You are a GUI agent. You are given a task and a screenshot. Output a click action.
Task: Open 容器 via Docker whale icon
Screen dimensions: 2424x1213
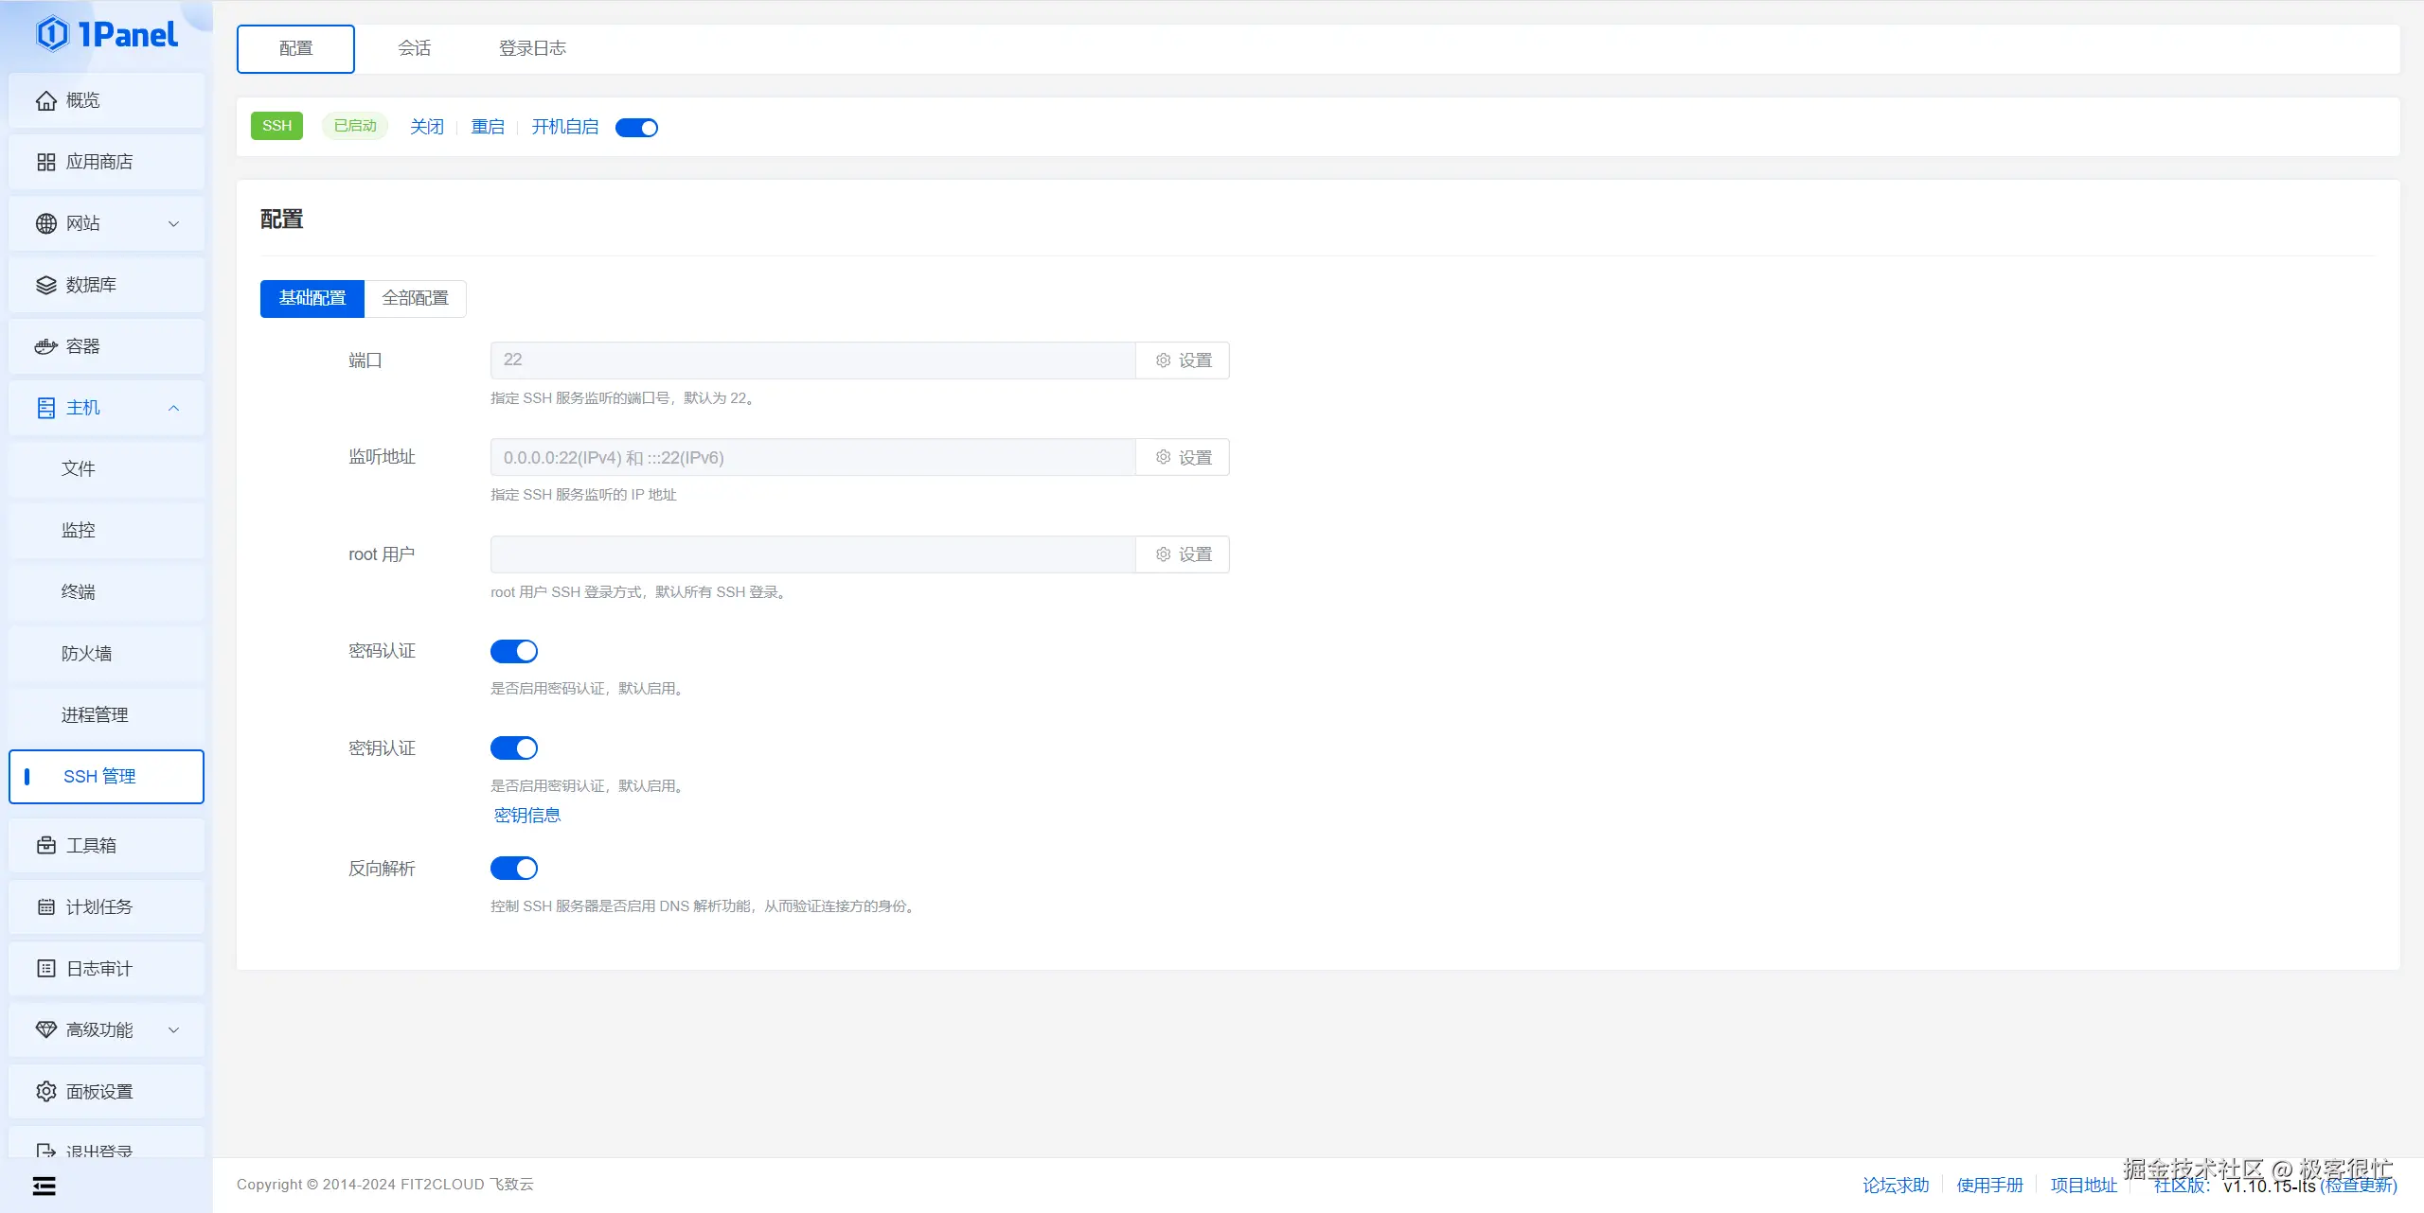pos(45,346)
